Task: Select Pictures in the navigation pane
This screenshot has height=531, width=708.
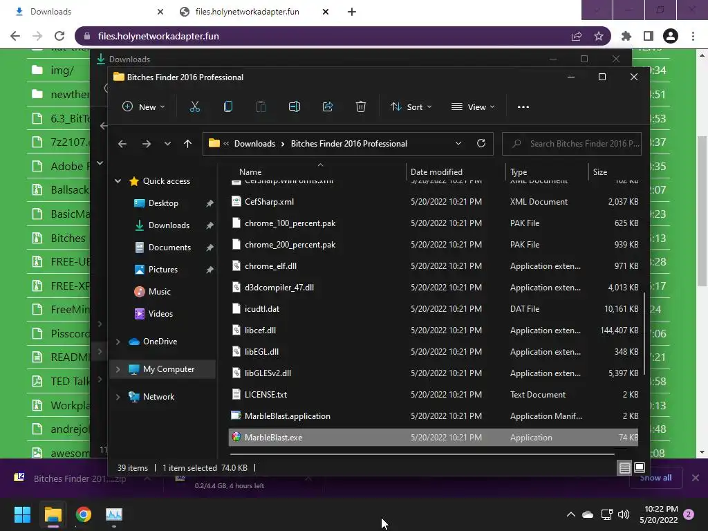Action: (163, 270)
